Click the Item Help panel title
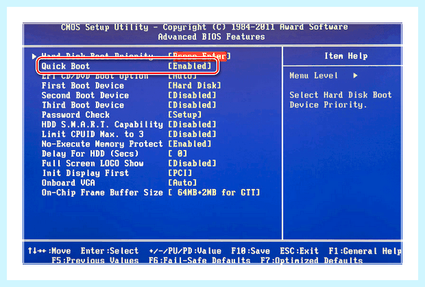Image resolution: width=425 pixels, height=287 pixels. [346, 56]
